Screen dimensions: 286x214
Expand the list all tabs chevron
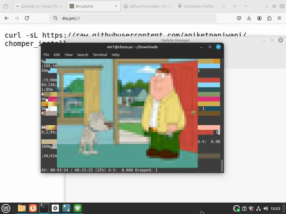click(x=246, y=6)
